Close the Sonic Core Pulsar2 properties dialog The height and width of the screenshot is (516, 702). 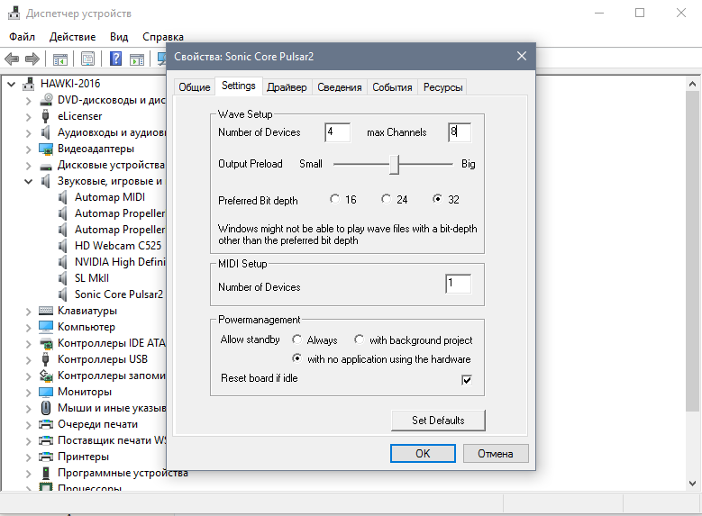pos(522,56)
